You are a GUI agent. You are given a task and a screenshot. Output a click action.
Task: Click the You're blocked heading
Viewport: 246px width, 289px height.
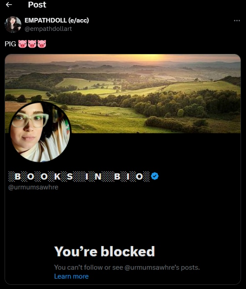104,251
